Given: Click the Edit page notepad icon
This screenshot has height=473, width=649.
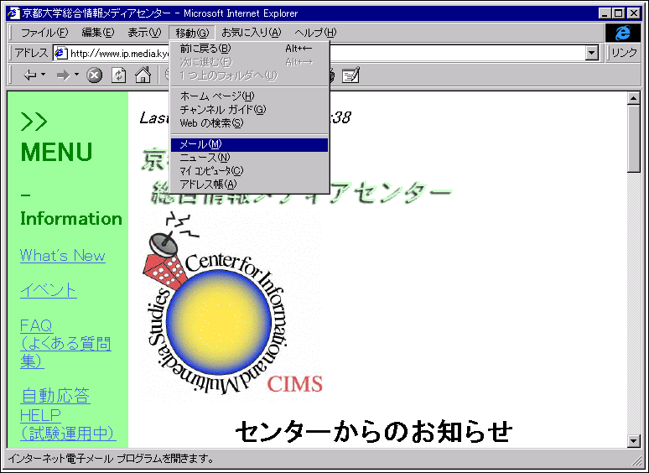Looking at the screenshot, I should (x=350, y=75).
